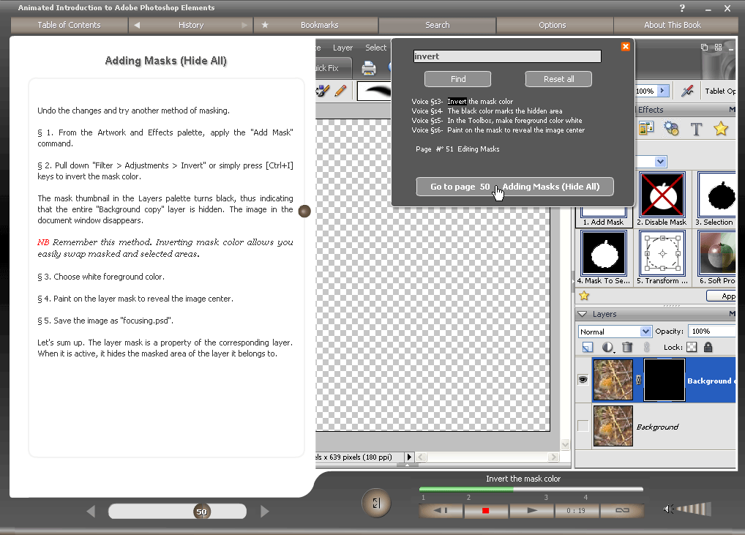Click the create new layer icon
The height and width of the screenshot is (535, 745).
(587, 348)
